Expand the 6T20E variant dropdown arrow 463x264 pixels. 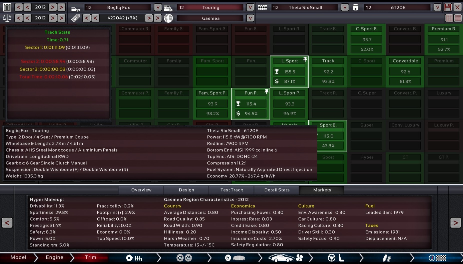point(437,7)
